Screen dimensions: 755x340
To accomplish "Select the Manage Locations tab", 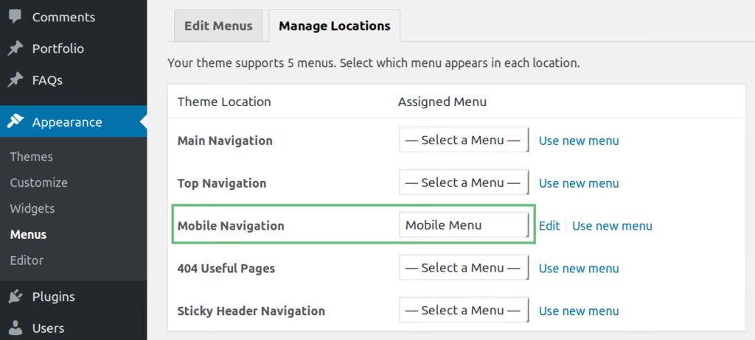I will click(334, 26).
